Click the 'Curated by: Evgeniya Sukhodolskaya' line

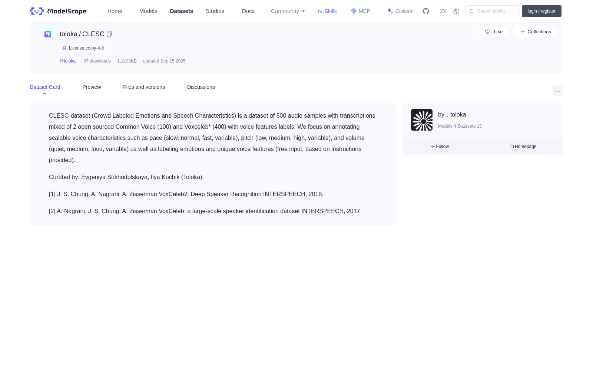tap(126, 177)
